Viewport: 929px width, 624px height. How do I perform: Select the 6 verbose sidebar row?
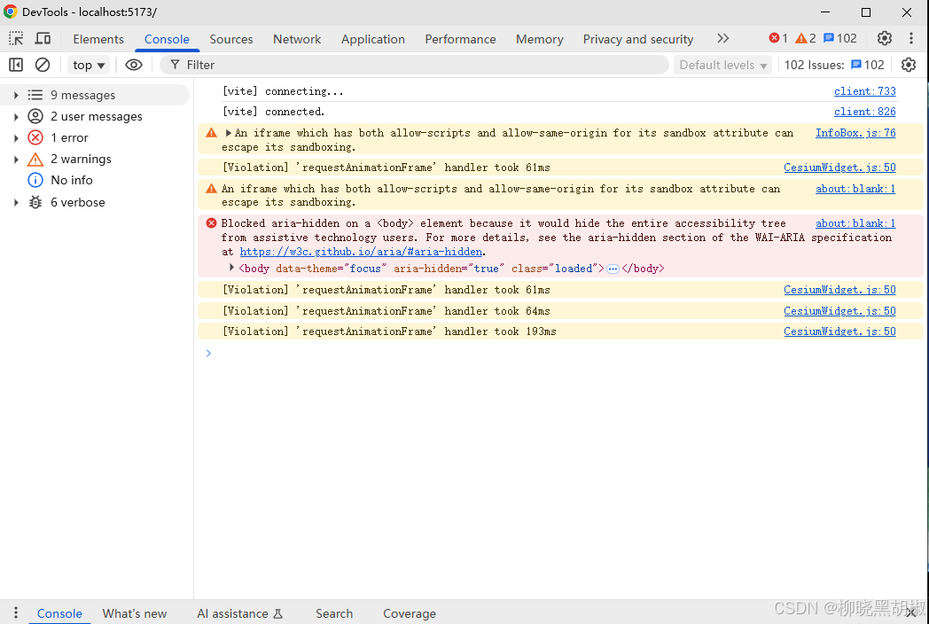(x=95, y=202)
